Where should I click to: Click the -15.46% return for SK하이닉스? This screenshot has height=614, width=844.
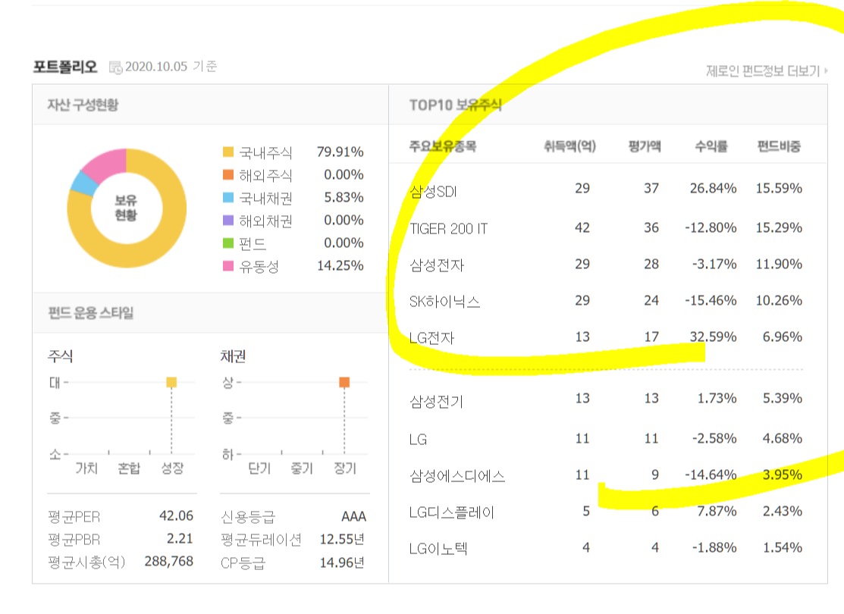(711, 300)
